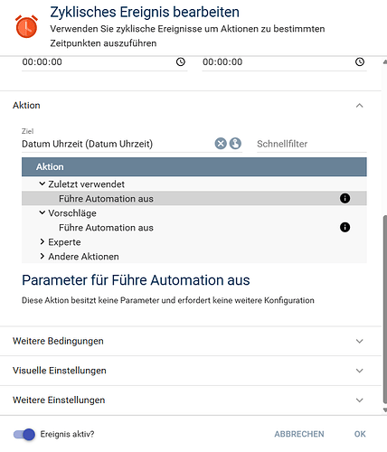Click the dialog vertical scrollbar thumb
This screenshot has width=387, height=452.
(x=385, y=309)
